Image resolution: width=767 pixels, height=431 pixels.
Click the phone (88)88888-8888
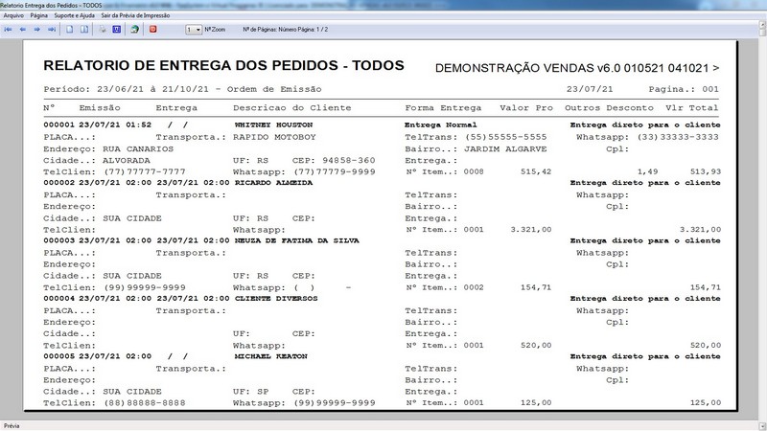click(145, 403)
